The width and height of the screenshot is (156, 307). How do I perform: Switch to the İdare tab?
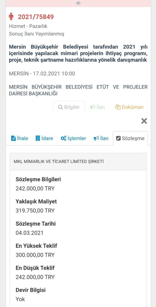[x=44, y=138]
